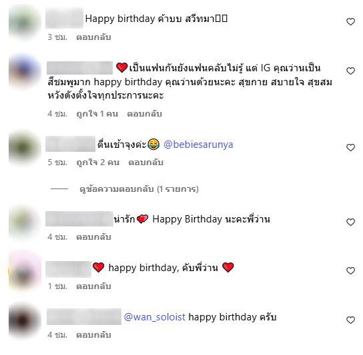Open the @bebiesarunya mention link
Screen dimensions: 363x355
pyautogui.click(x=198, y=145)
